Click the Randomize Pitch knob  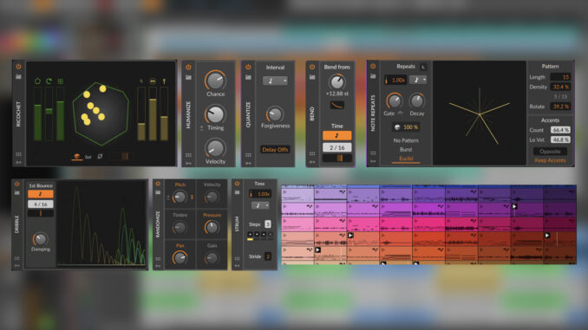(180, 197)
